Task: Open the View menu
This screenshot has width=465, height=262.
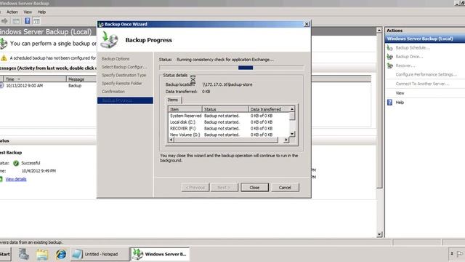Action: point(28,12)
